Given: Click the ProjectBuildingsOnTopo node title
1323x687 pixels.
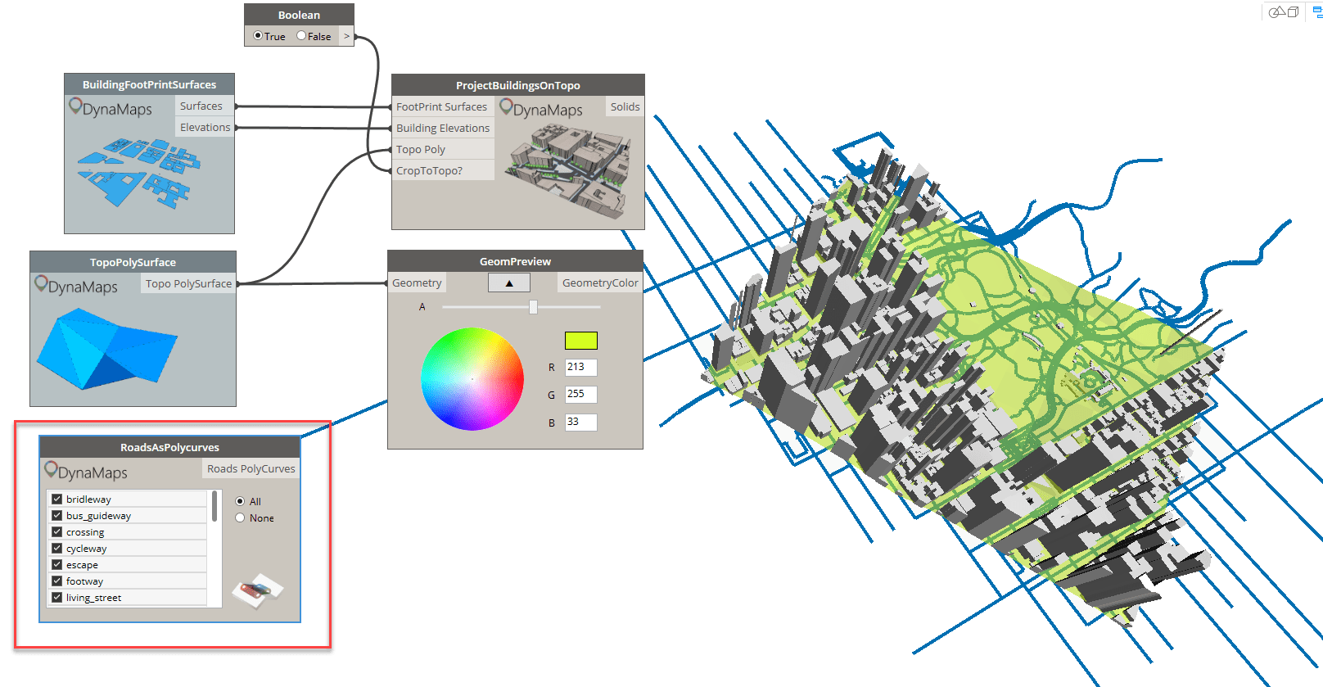Looking at the screenshot, I should pyautogui.click(x=517, y=85).
